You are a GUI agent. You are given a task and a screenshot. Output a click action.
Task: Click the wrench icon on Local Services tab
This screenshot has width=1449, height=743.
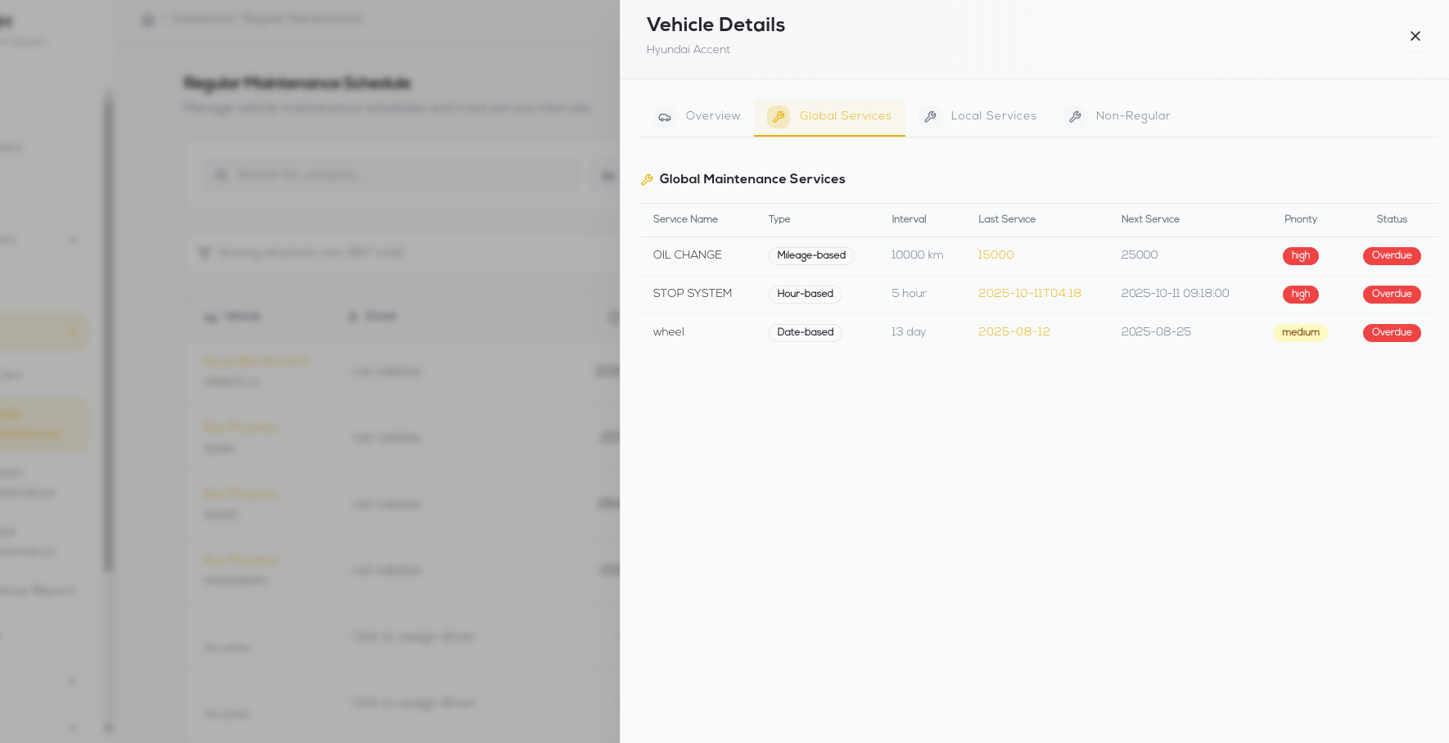[930, 117]
